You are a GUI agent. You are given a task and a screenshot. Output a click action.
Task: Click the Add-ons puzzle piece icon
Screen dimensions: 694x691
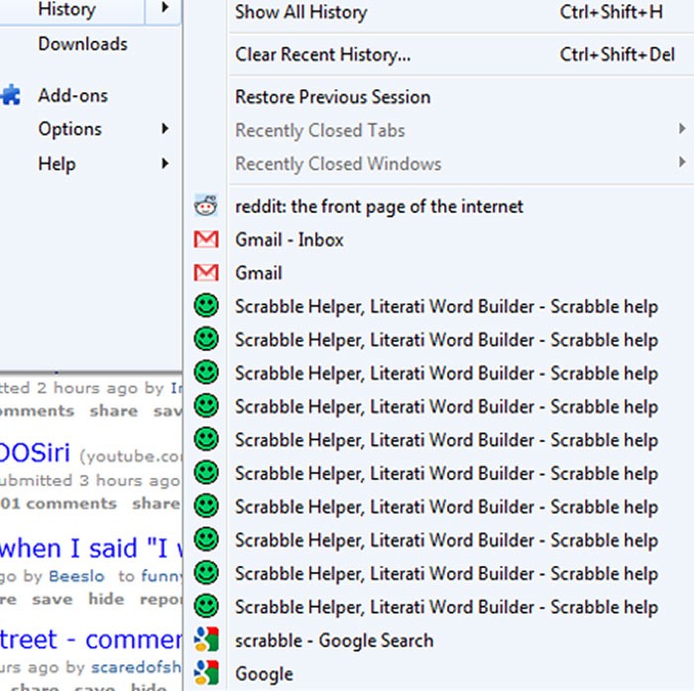click(x=11, y=96)
